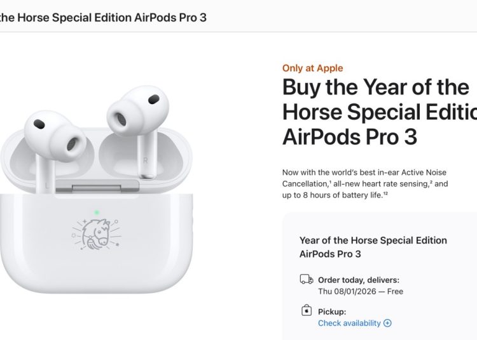Click the large Buy the Year of the Horse heading

[379, 112]
